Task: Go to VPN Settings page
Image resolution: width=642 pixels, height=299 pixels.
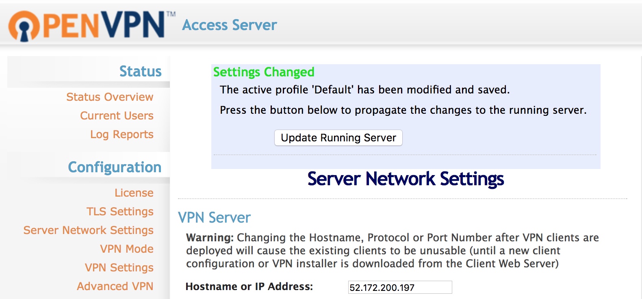Action: (119, 268)
